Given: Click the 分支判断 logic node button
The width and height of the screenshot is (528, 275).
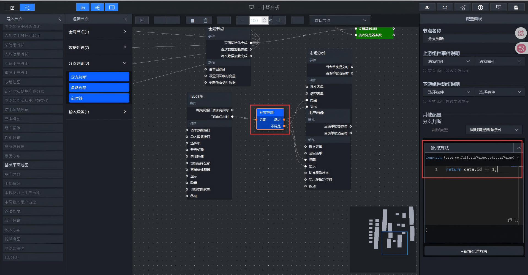Looking at the screenshot, I should 99,77.
